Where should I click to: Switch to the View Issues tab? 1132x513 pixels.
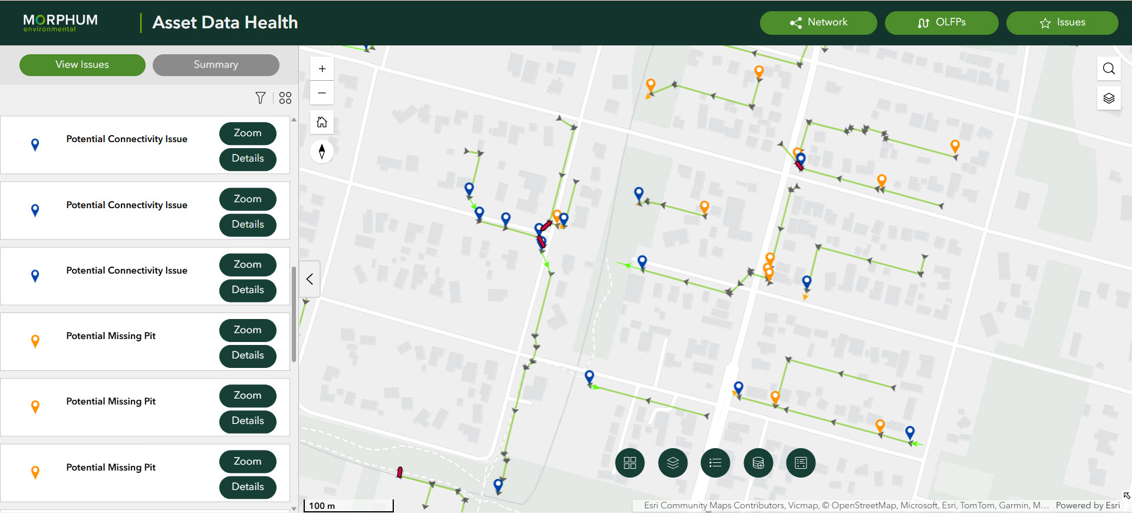click(x=83, y=65)
